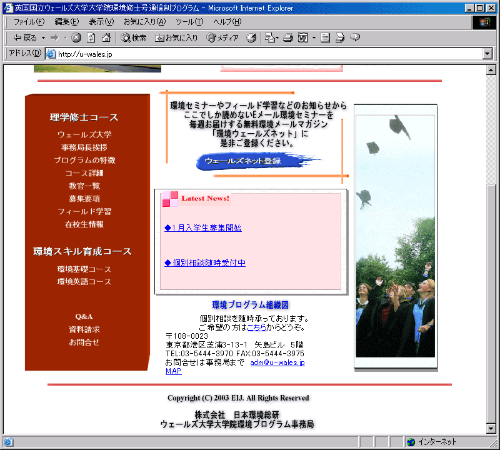Screen dimensions: 500x450
Task: Go to the Home page icon
Action: (106, 37)
